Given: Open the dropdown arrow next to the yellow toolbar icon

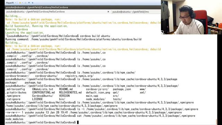Looking at the screenshot, I should [22, 3].
